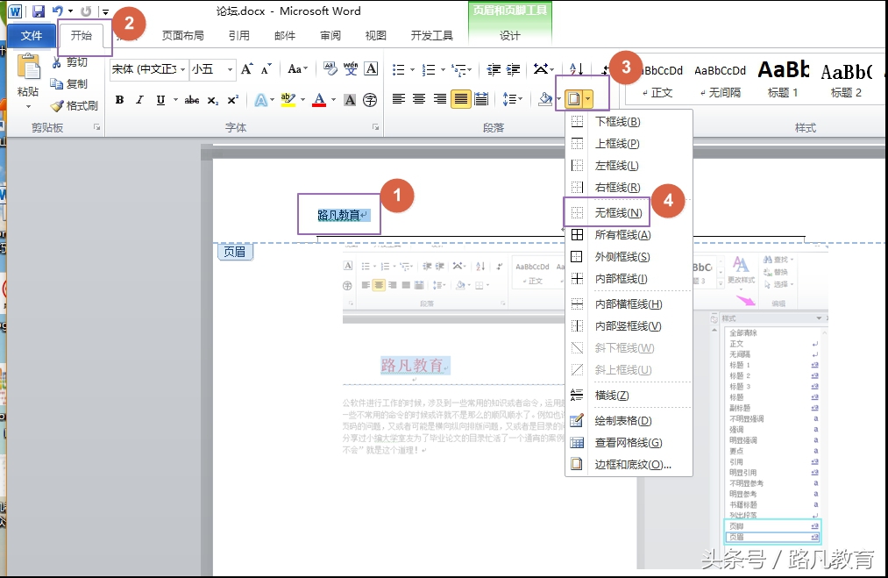Apply subscript formatting
Screen dimensions: 888x578
tap(212, 99)
